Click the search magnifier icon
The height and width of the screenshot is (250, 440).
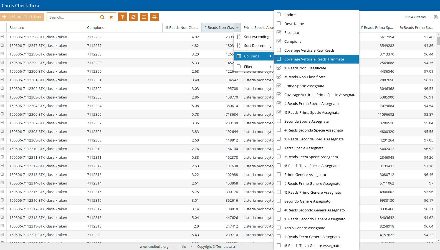point(102,17)
